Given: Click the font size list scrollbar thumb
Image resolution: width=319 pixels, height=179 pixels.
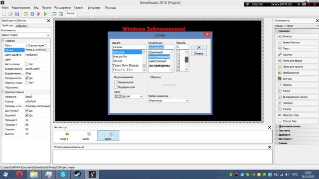Looking at the screenshot, I should pos(186,60).
